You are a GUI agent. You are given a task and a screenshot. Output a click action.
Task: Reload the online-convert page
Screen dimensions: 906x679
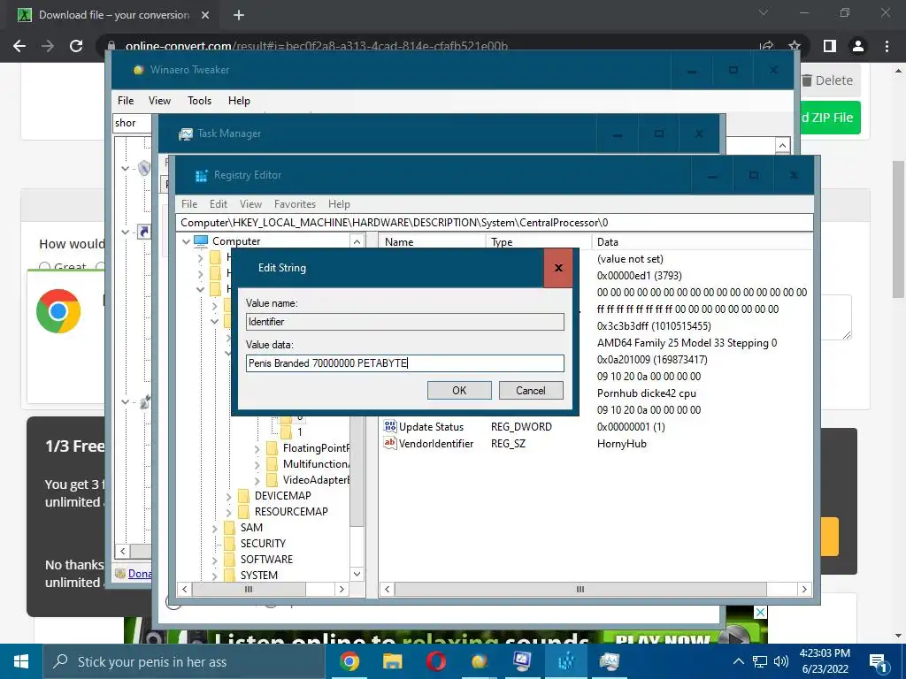point(76,46)
